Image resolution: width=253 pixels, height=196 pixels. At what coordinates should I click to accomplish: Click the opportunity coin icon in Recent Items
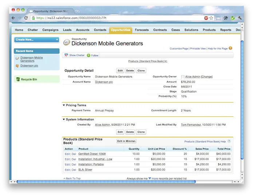17,58
